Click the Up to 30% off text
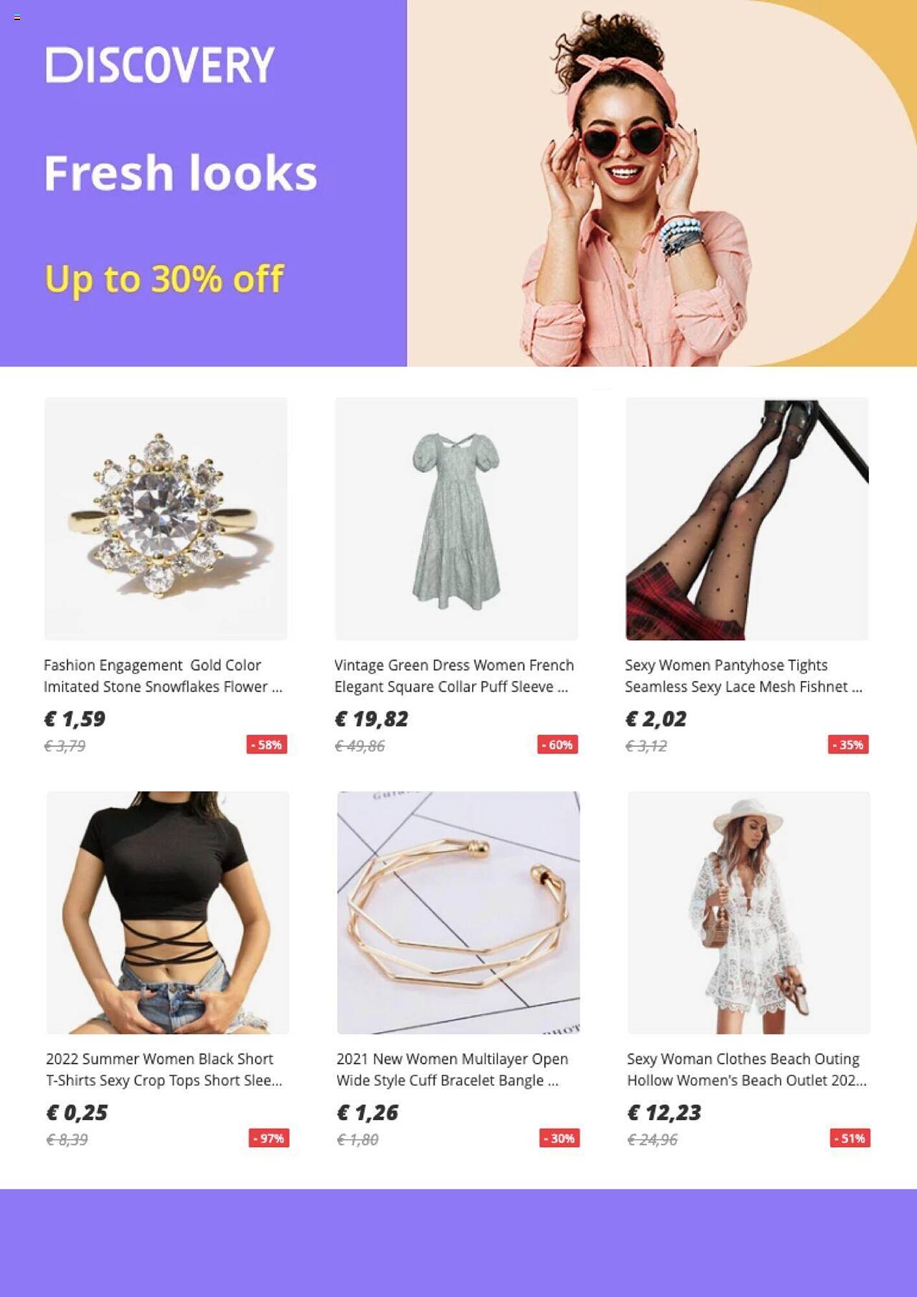The height and width of the screenshot is (1297, 917). (x=164, y=280)
